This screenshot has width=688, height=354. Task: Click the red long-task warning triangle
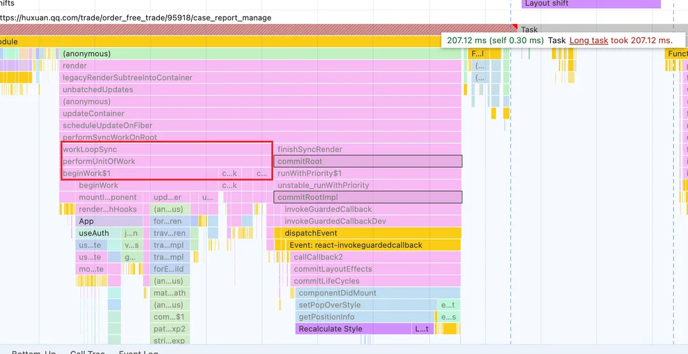click(515, 27)
